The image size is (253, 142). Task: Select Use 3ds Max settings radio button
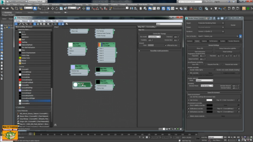(x=189, y=97)
